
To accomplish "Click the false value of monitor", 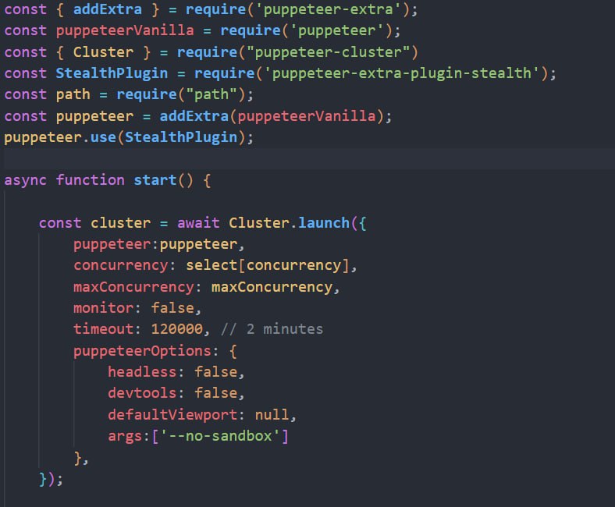I will (172, 309).
